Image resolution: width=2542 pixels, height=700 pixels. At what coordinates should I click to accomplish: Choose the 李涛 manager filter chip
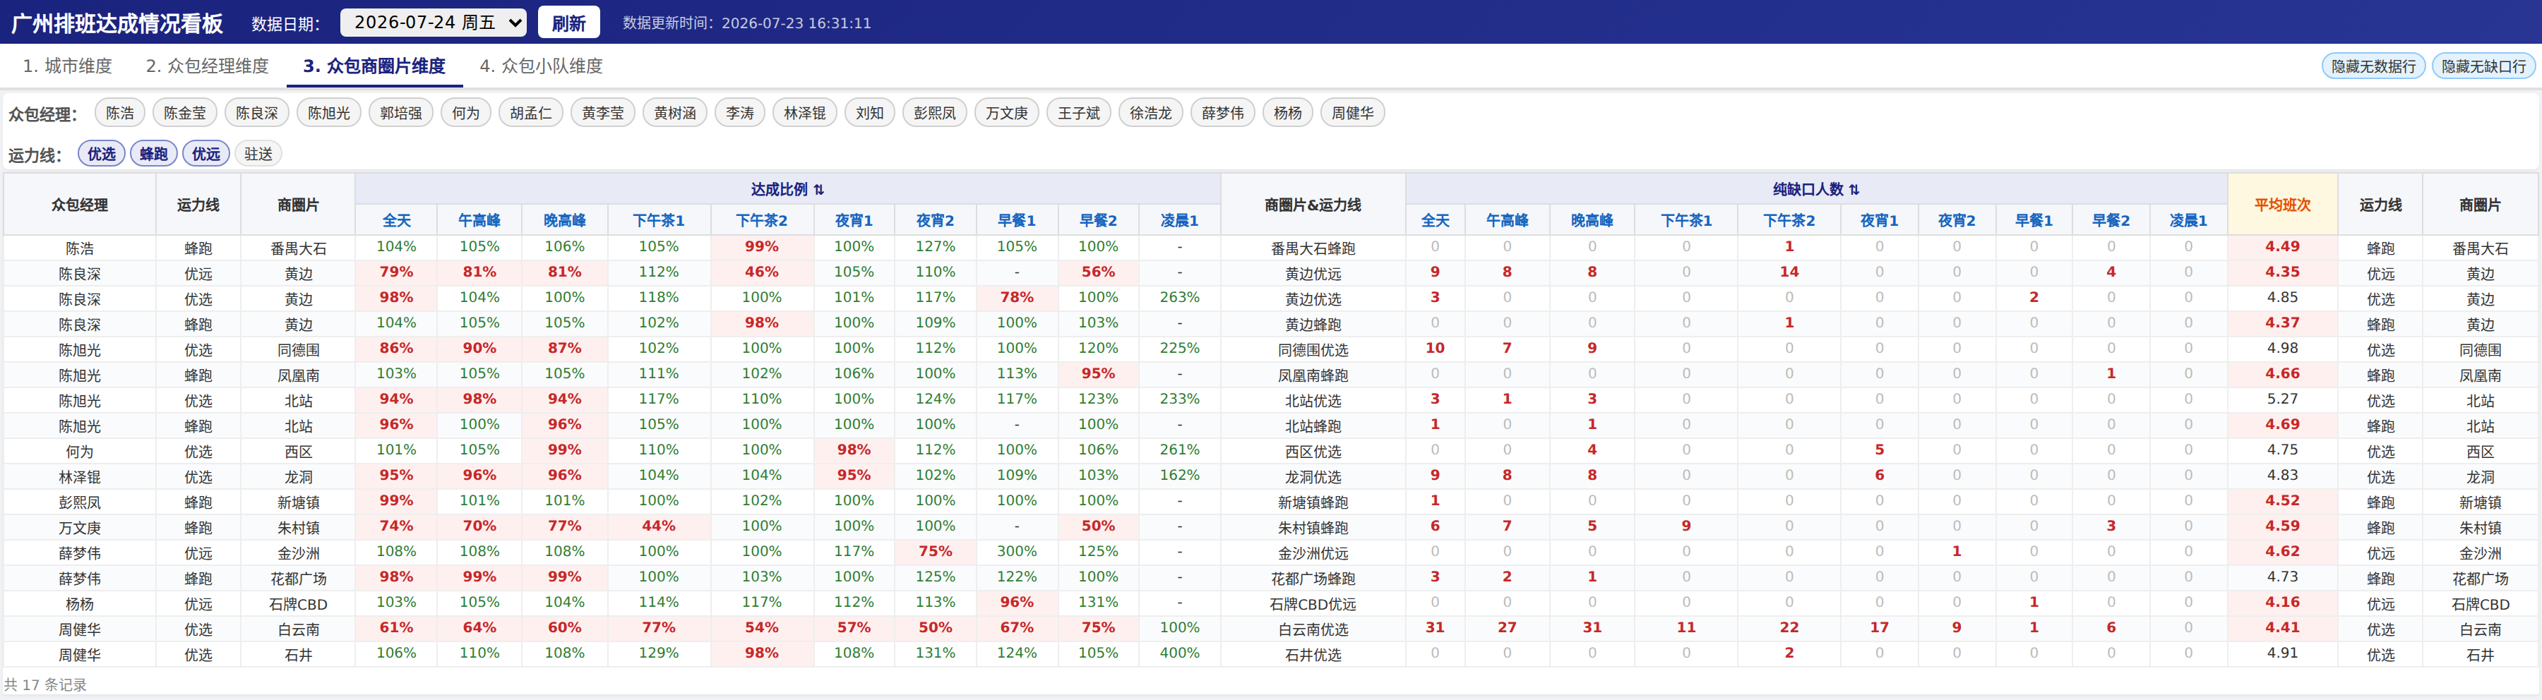(740, 114)
